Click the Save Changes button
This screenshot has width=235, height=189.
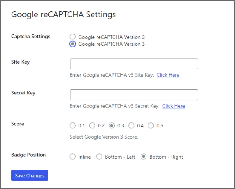tap(30, 175)
